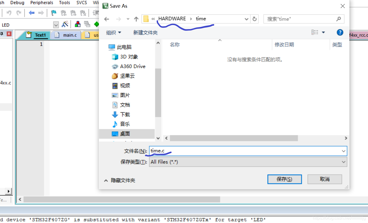Click the Save As dialog close button
Screen dimensions: 368x223
pos(343,6)
